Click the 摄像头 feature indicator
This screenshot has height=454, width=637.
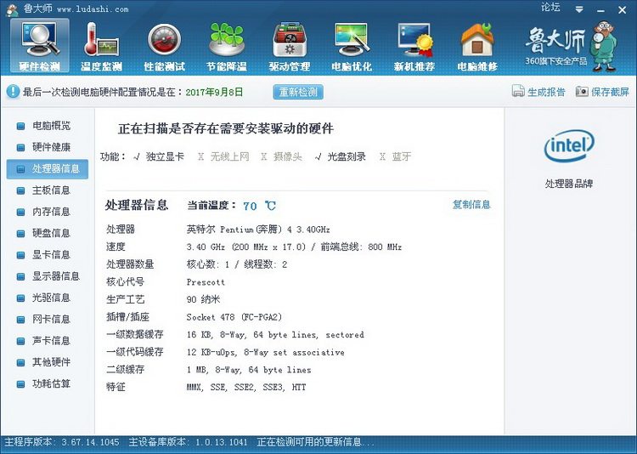coord(281,156)
